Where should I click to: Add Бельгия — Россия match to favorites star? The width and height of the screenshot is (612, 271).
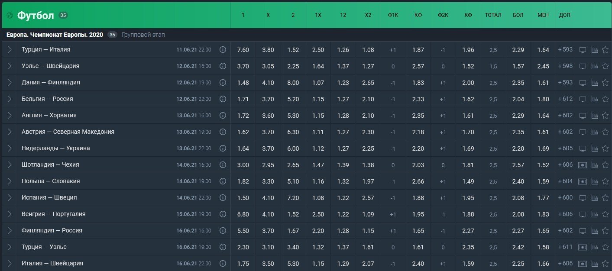[606, 99]
